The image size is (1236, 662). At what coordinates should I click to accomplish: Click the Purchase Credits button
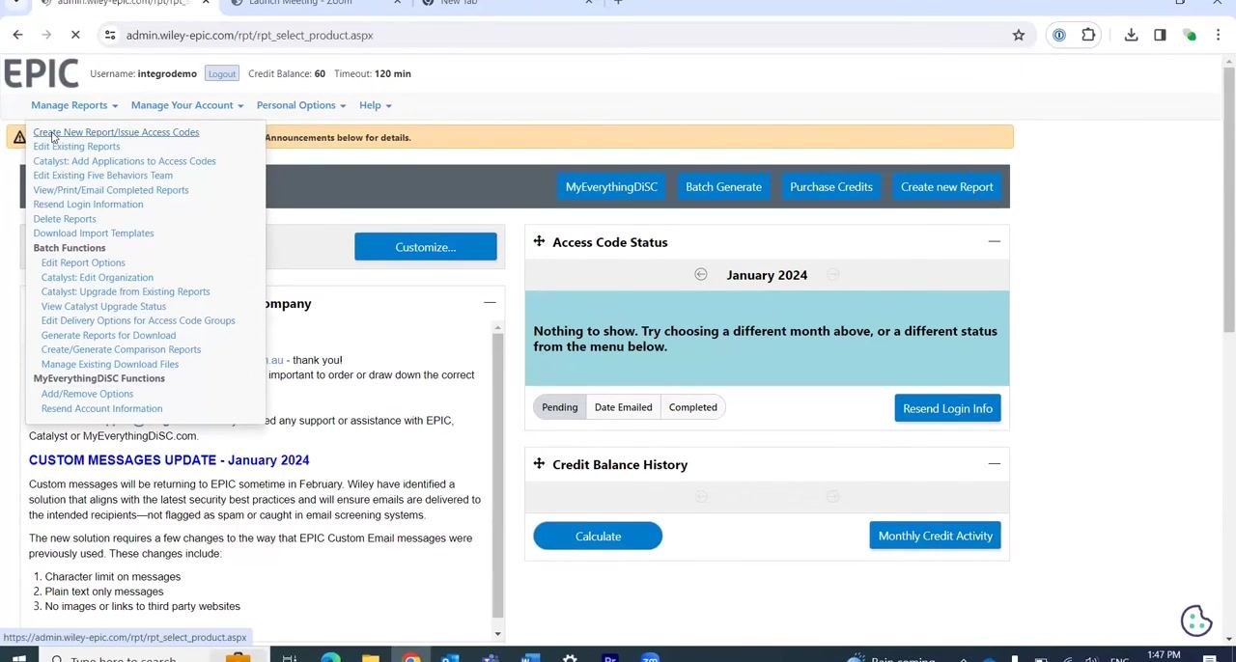coord(831,186)
